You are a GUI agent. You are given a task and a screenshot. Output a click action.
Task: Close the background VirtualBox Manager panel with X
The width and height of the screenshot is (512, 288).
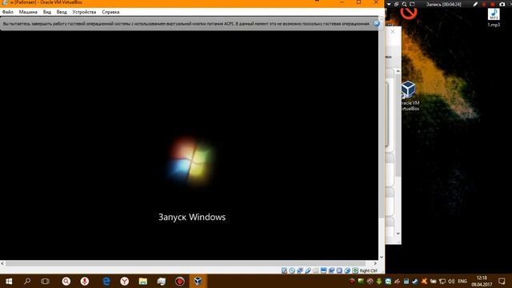click(393, 32)
